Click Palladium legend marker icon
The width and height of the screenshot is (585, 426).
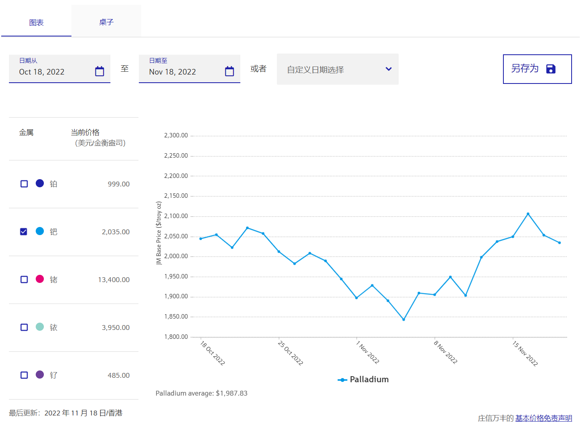[x=342, y=380]
